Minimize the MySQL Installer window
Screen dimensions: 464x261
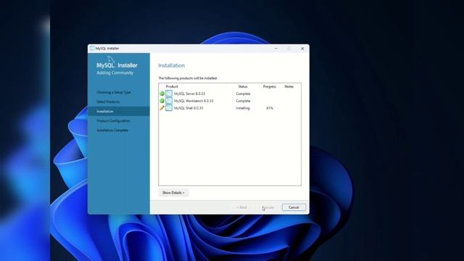(276, 49)
